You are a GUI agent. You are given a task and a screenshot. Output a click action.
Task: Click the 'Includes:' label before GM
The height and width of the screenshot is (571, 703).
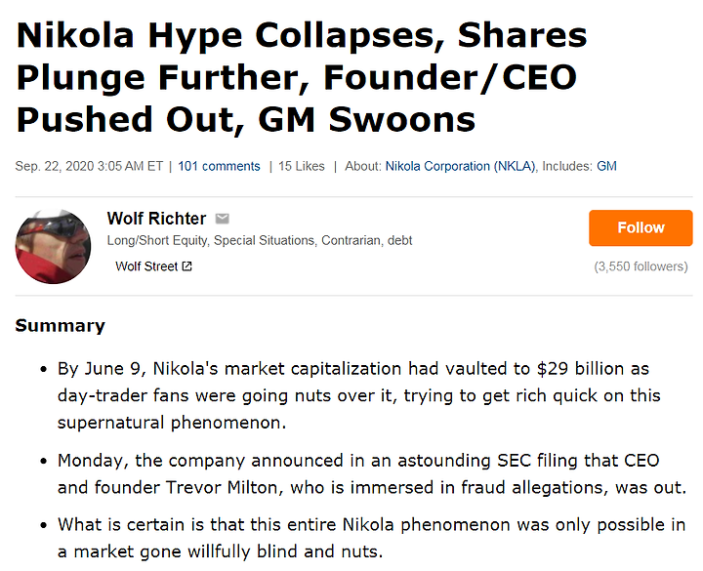pyautogui.click(x=567, y=166)
